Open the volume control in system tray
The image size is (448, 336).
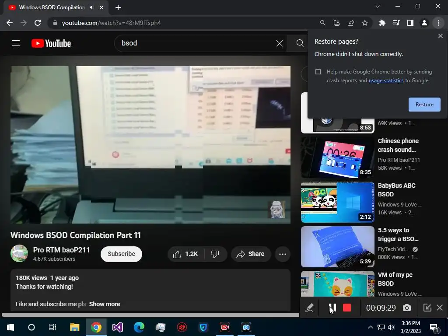click(391, 327)
